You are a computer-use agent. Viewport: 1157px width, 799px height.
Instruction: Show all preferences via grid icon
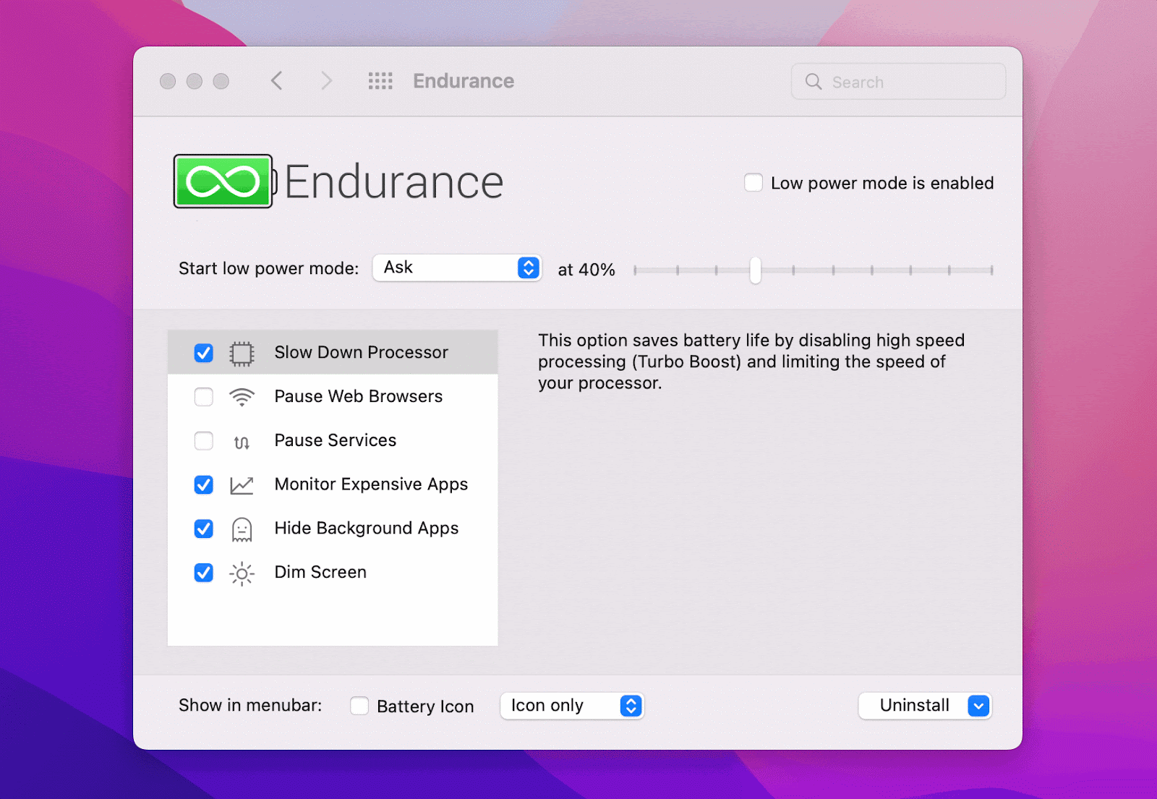click(380, 81)
